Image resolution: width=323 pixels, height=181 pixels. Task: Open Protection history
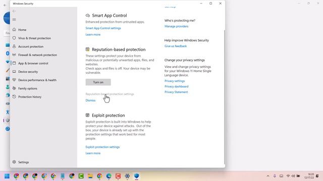(30, 97)
